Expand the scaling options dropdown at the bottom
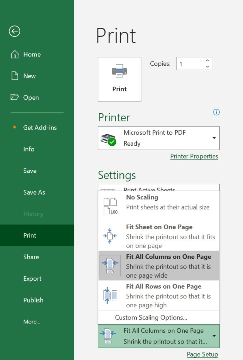The height and width of the screenshot is (360, 243). [x=213, y=336]
